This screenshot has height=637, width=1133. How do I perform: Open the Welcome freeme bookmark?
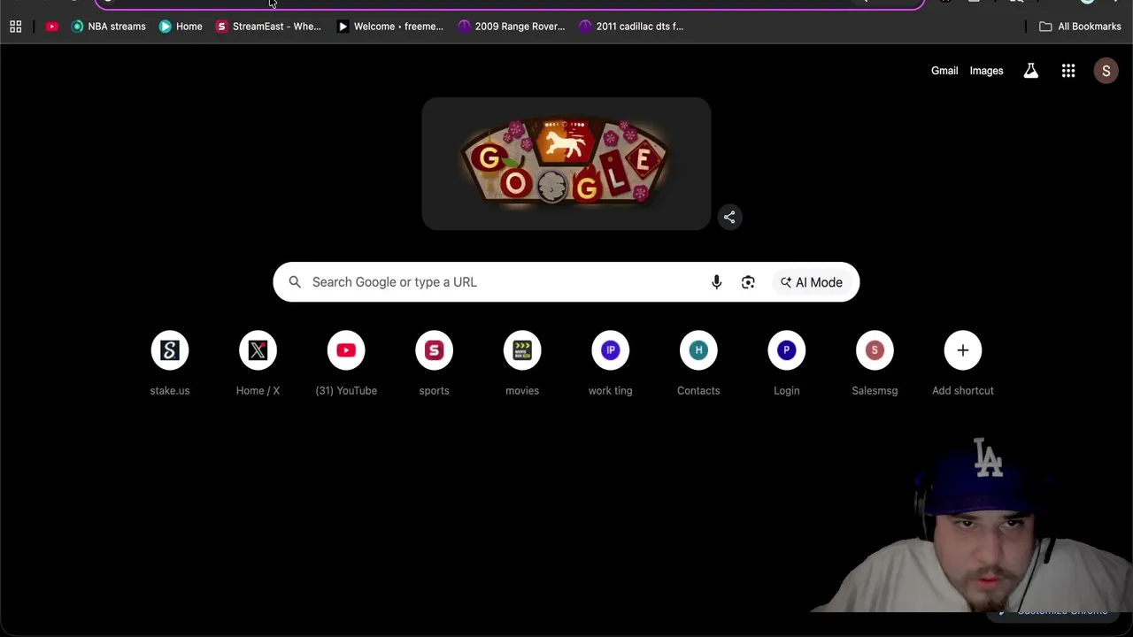click(389, 27)
